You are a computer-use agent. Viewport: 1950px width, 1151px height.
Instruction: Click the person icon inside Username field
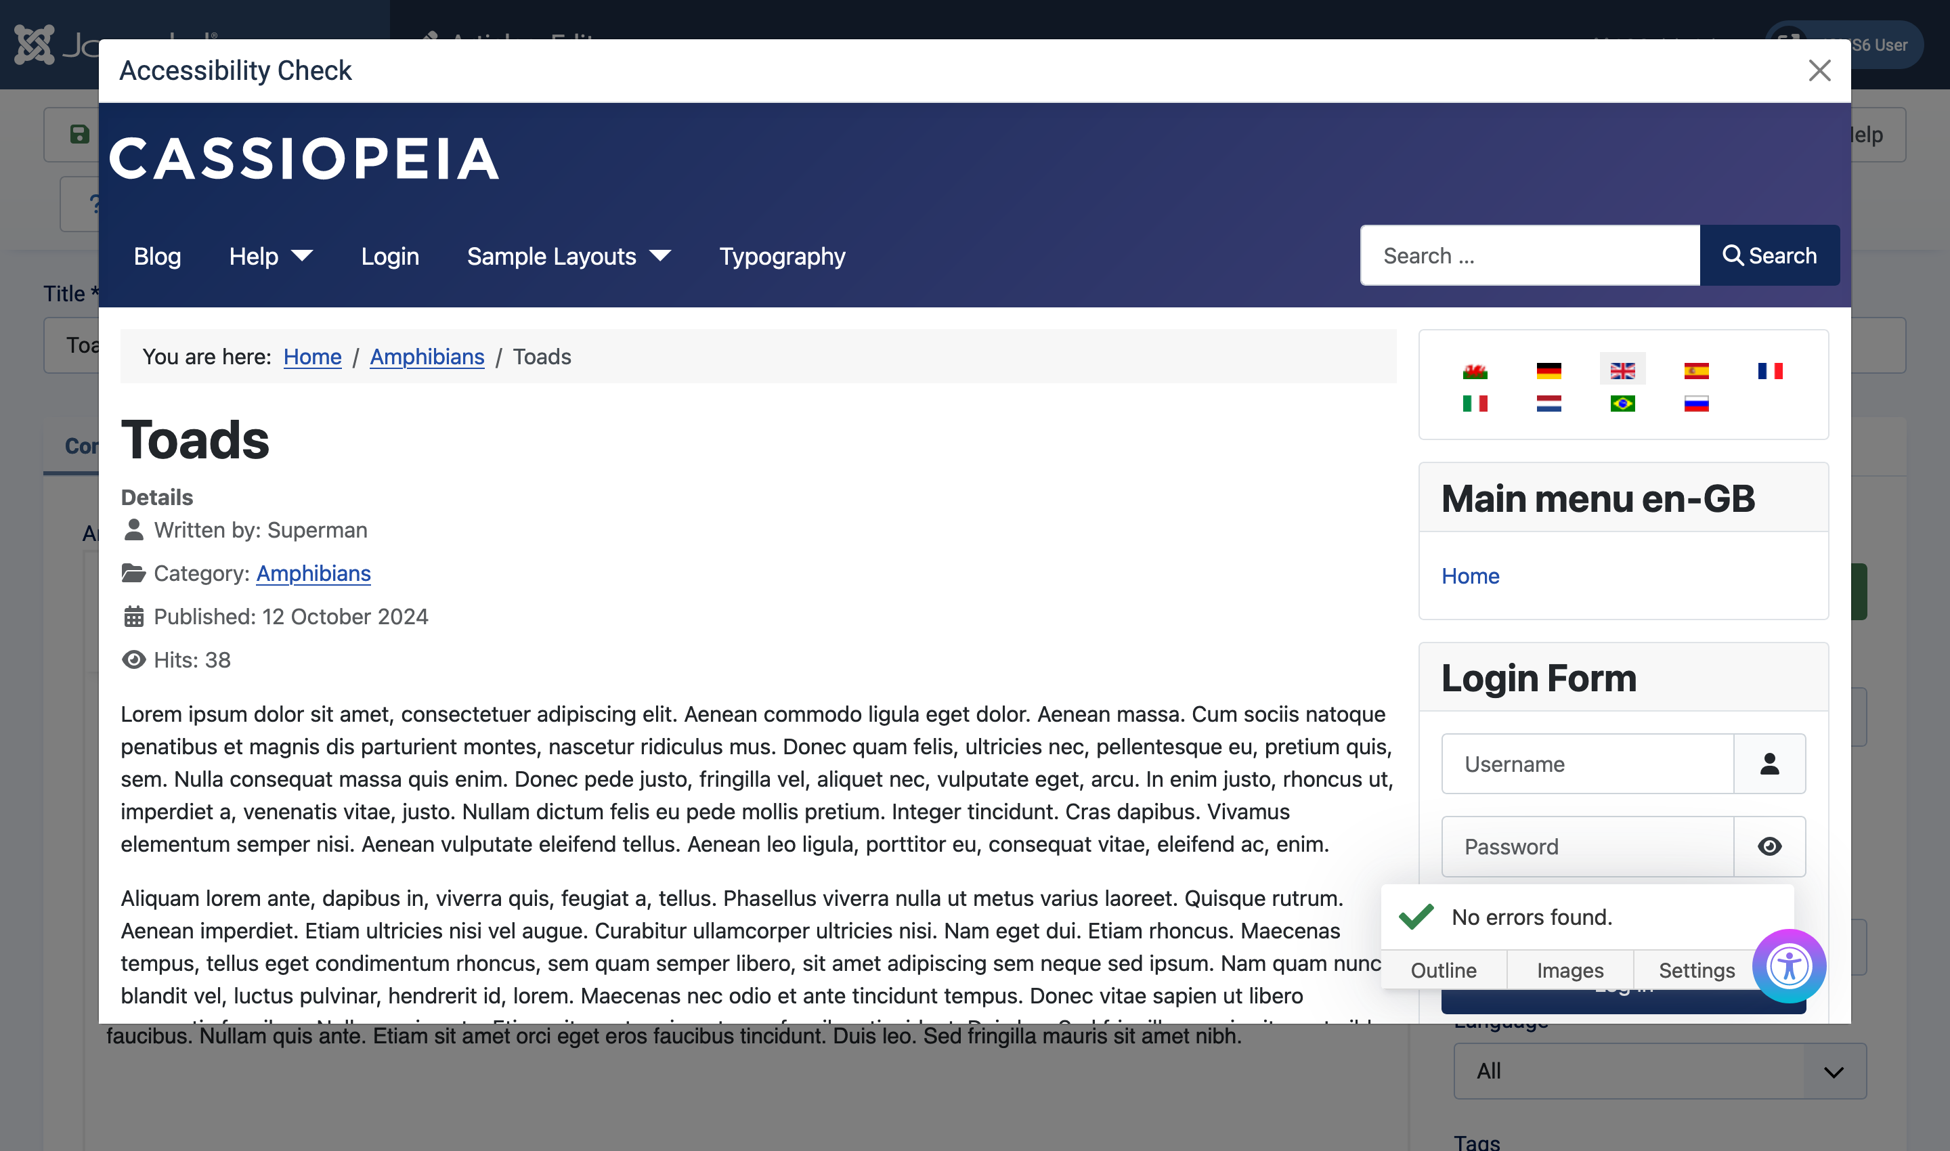[x=1769, y=764]
